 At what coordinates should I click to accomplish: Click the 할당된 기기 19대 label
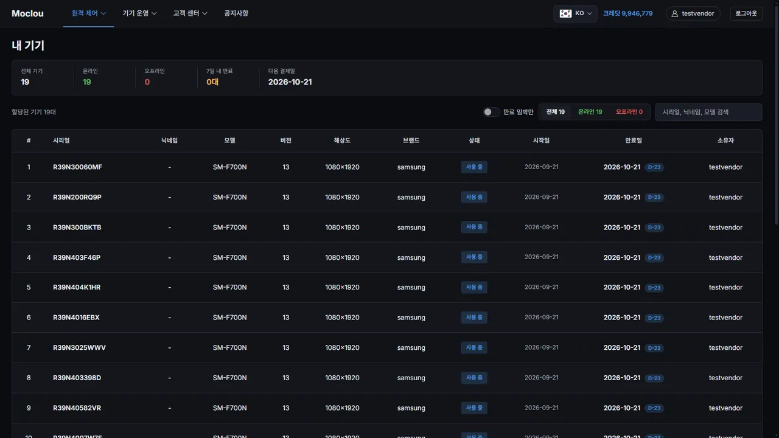[x=33, y=112]
